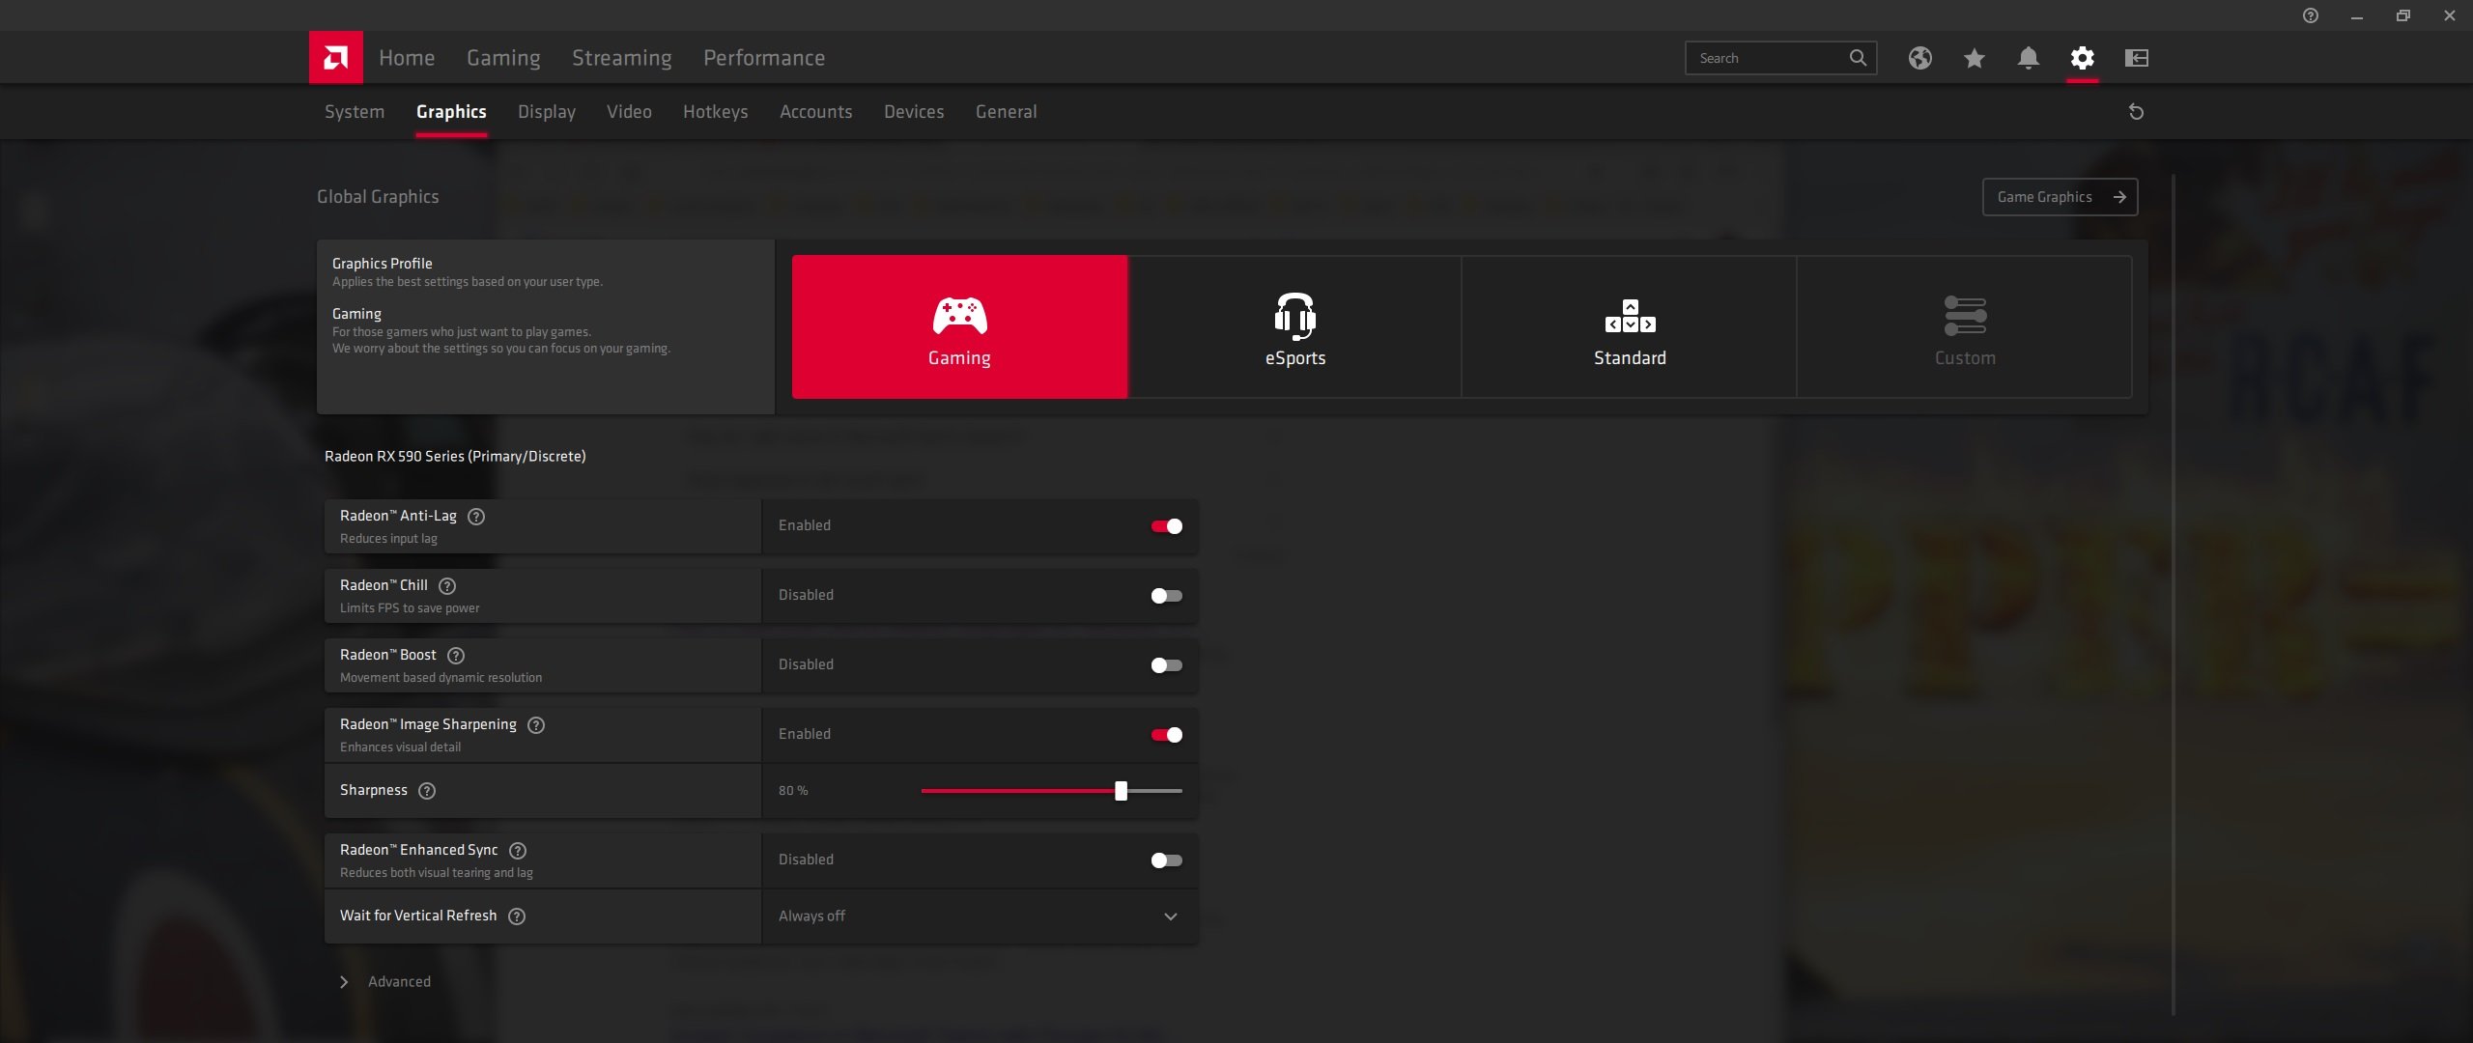
Task: Open favorites star icon
Action: (x=1974, y=58)
